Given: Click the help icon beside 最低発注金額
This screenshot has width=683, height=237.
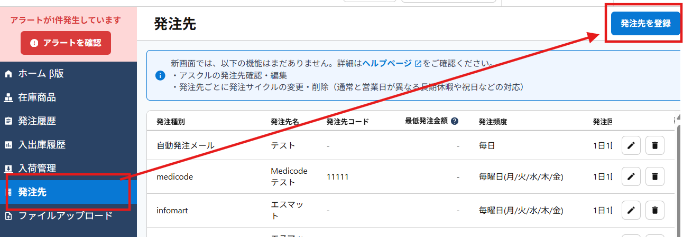Looking at the screenshot, I should [455, 121].
